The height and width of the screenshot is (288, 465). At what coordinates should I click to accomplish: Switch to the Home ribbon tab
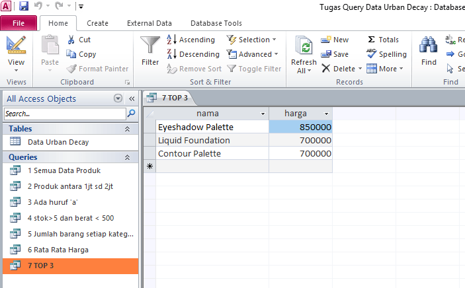coord(58,23)
